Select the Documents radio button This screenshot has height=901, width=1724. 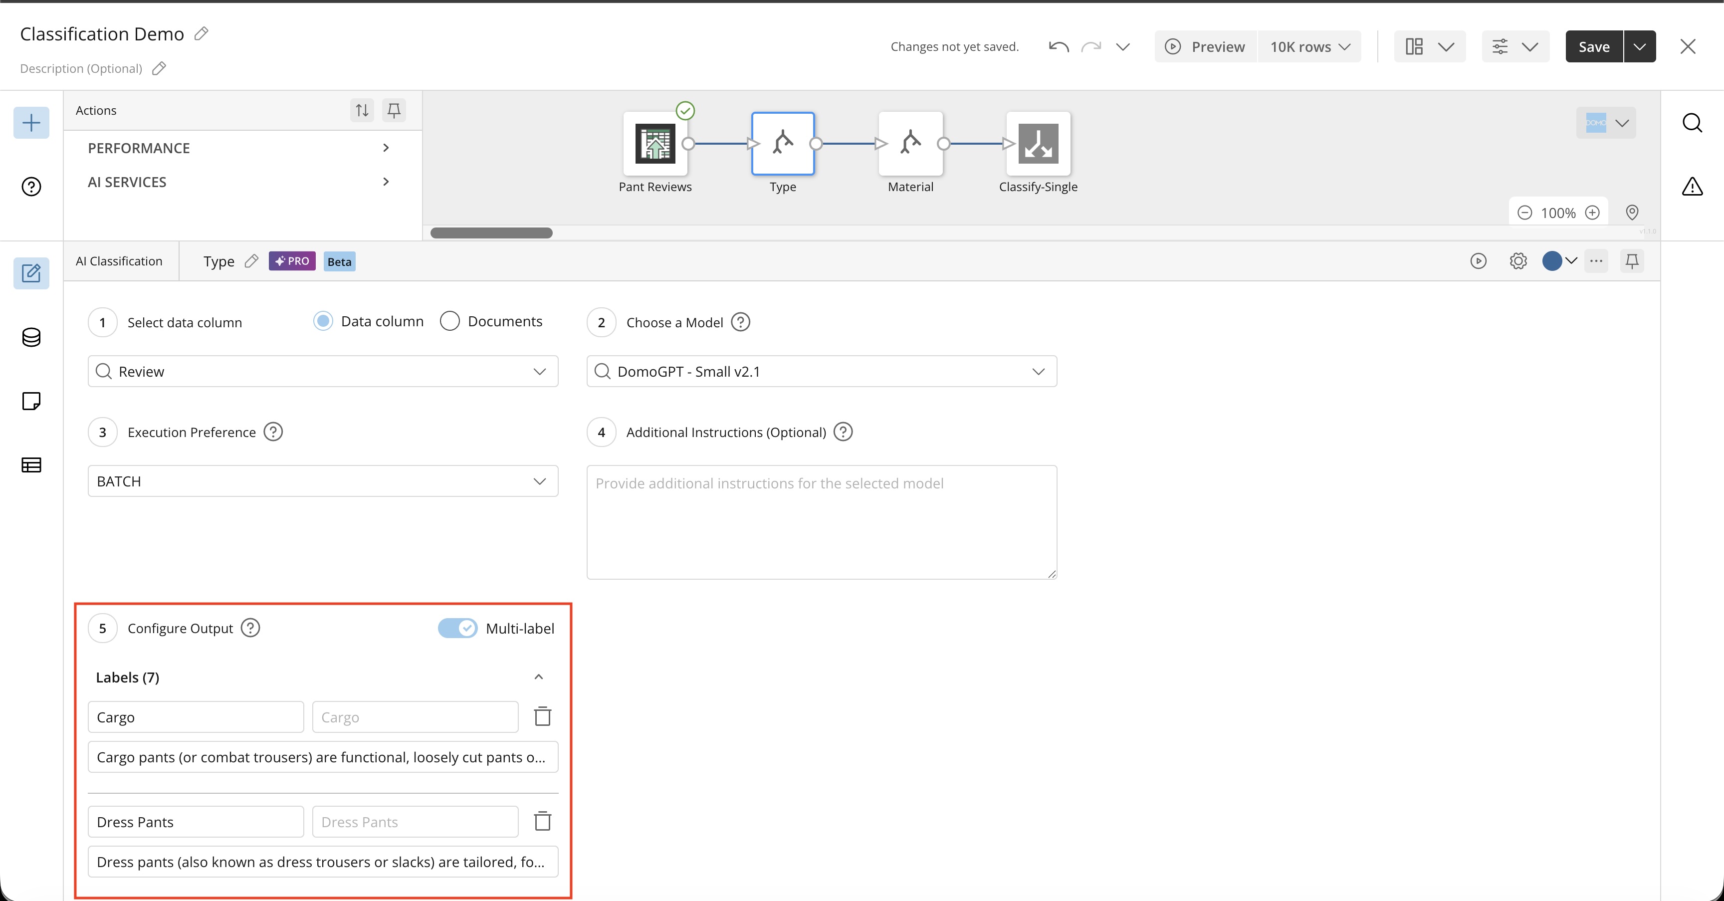(x=450, y=321)
